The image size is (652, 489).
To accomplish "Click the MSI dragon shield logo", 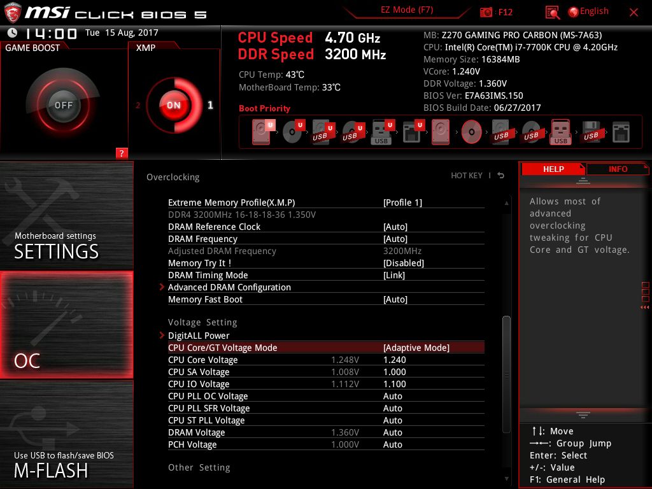I will pyautogui.click(x=13, y=13).
